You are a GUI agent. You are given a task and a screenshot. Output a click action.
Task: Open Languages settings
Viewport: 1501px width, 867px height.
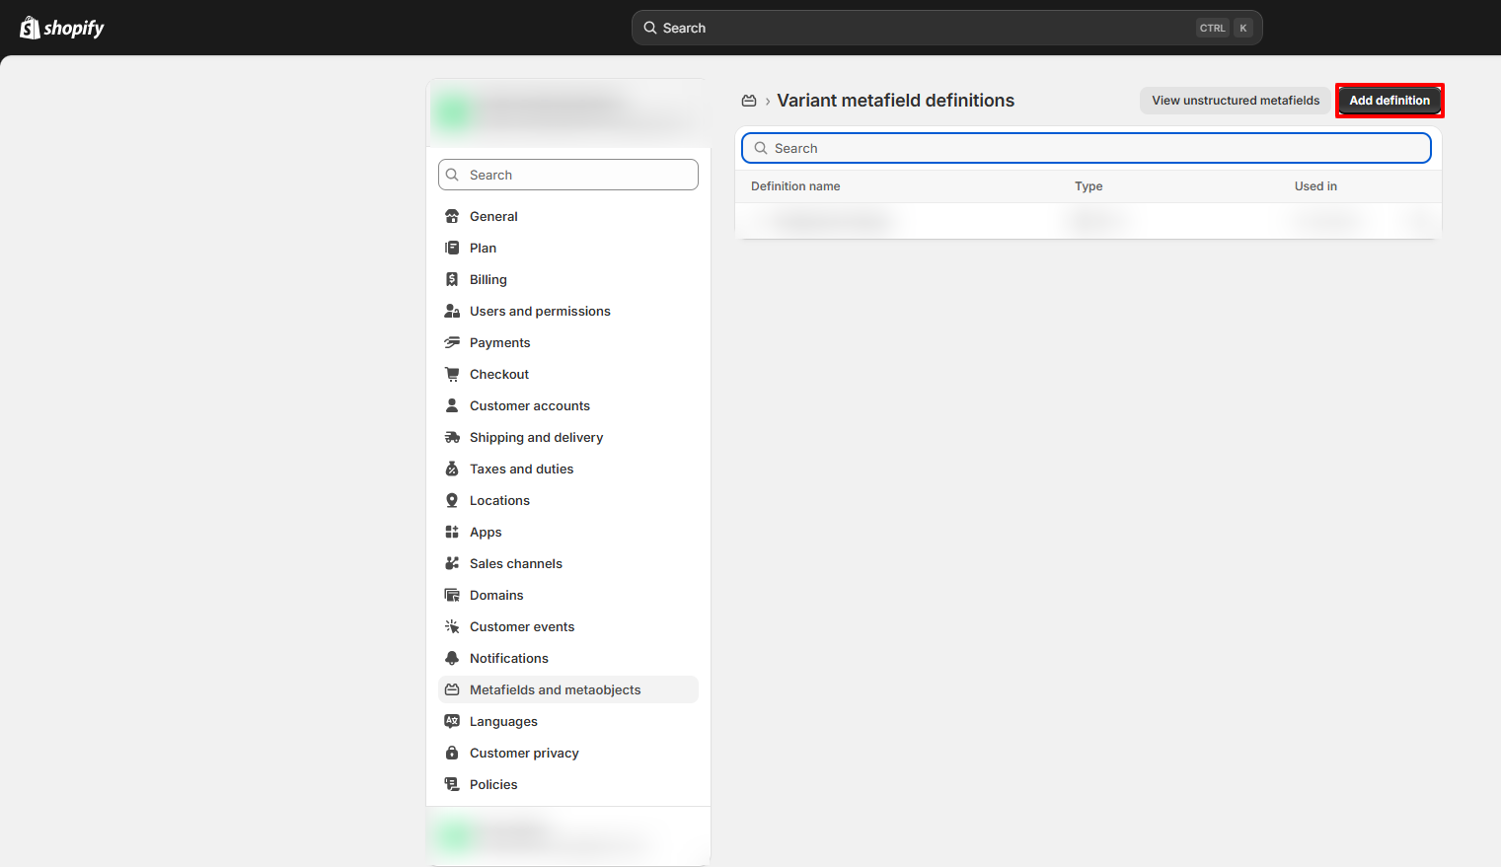[568, 721]
